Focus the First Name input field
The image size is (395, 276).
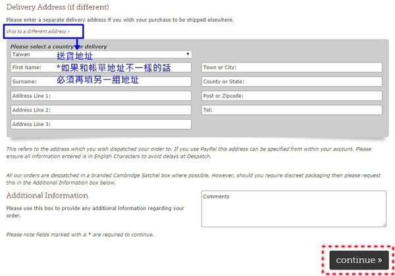tap(101, 68)
